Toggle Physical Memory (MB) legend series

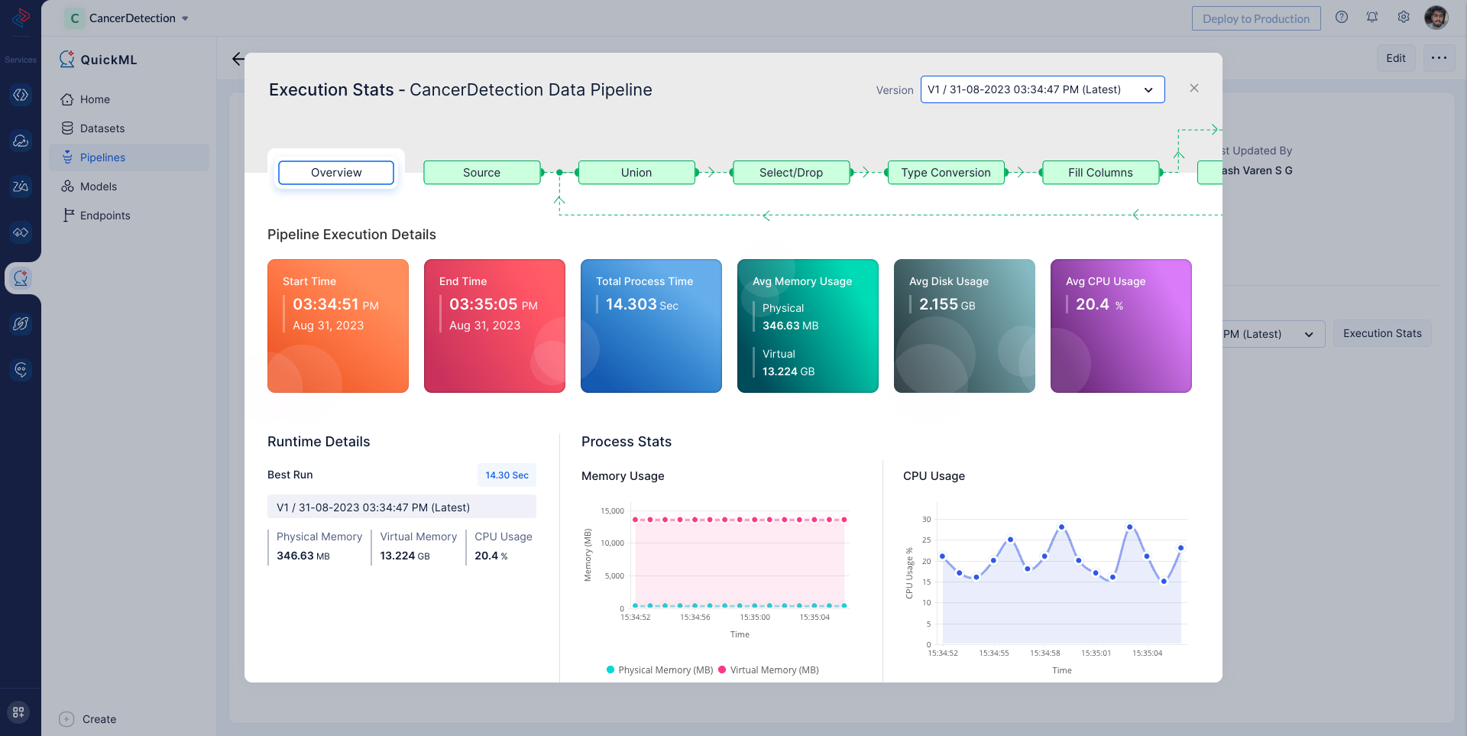pyautogui.click(x=659, y=670)
